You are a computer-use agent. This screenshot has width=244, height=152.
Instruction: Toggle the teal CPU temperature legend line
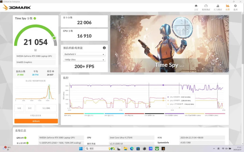(94, 115)
